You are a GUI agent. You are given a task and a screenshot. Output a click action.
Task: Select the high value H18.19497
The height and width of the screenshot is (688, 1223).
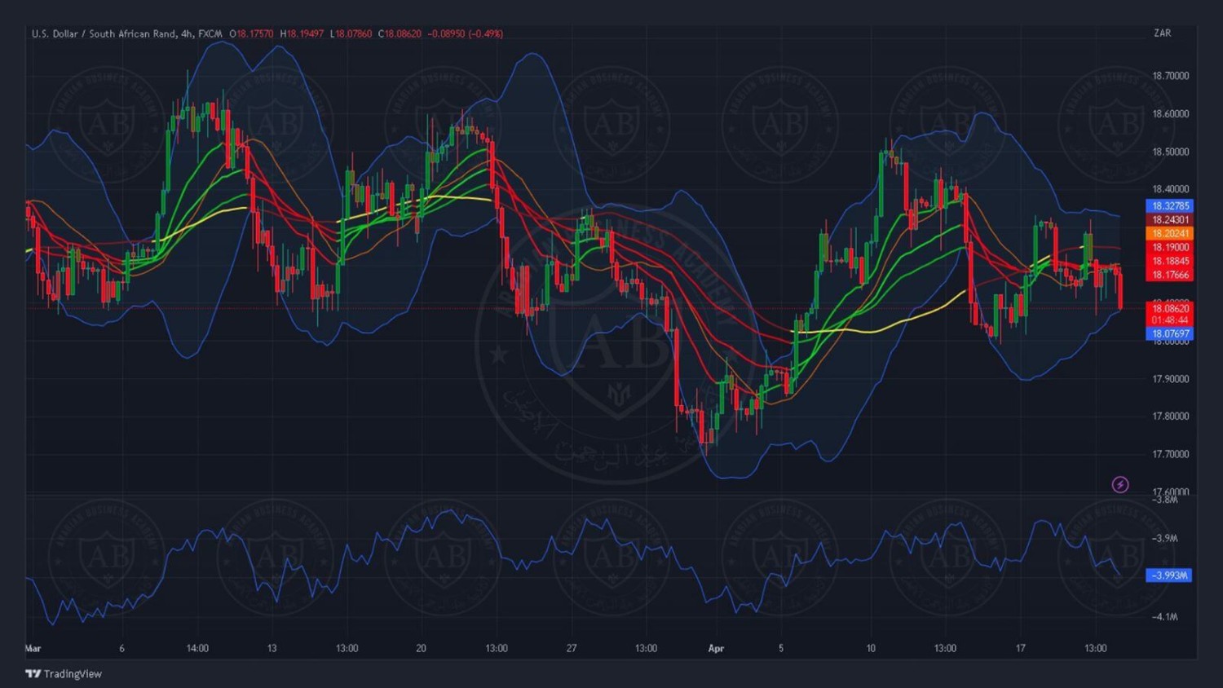point(302,33)
